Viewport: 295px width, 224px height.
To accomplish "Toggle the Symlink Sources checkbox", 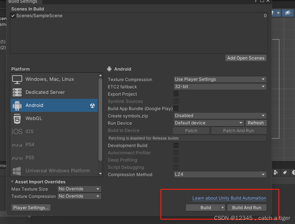I will point(176,101).
